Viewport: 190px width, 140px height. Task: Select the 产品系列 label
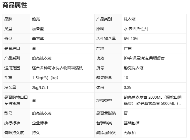[x=12, y=58]
